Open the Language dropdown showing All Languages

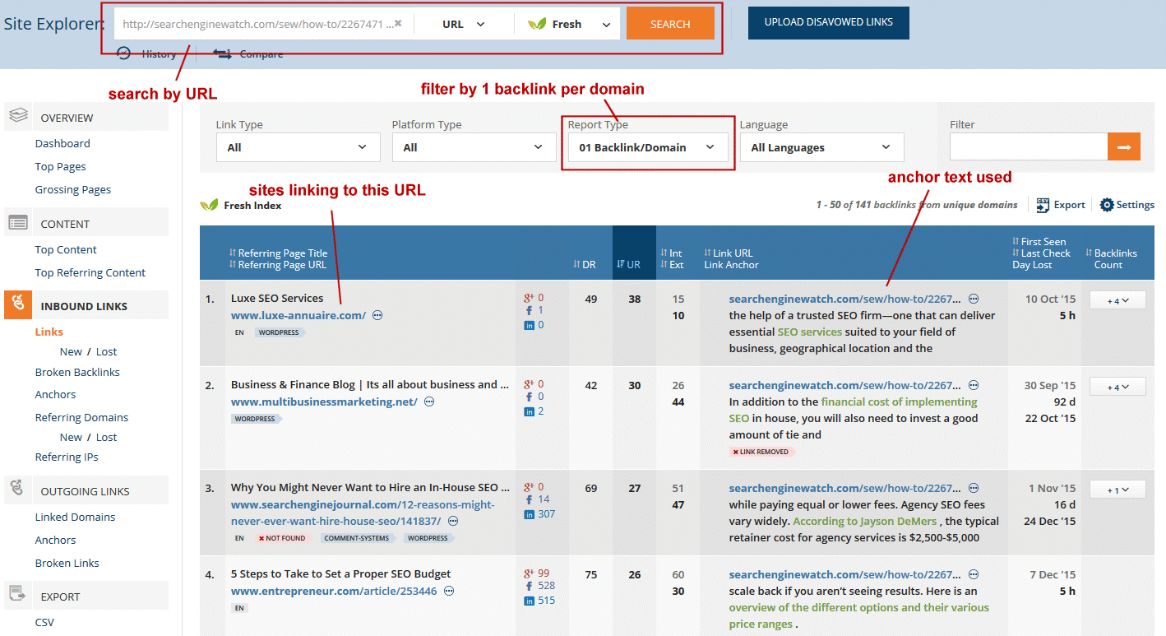[822, 147]
